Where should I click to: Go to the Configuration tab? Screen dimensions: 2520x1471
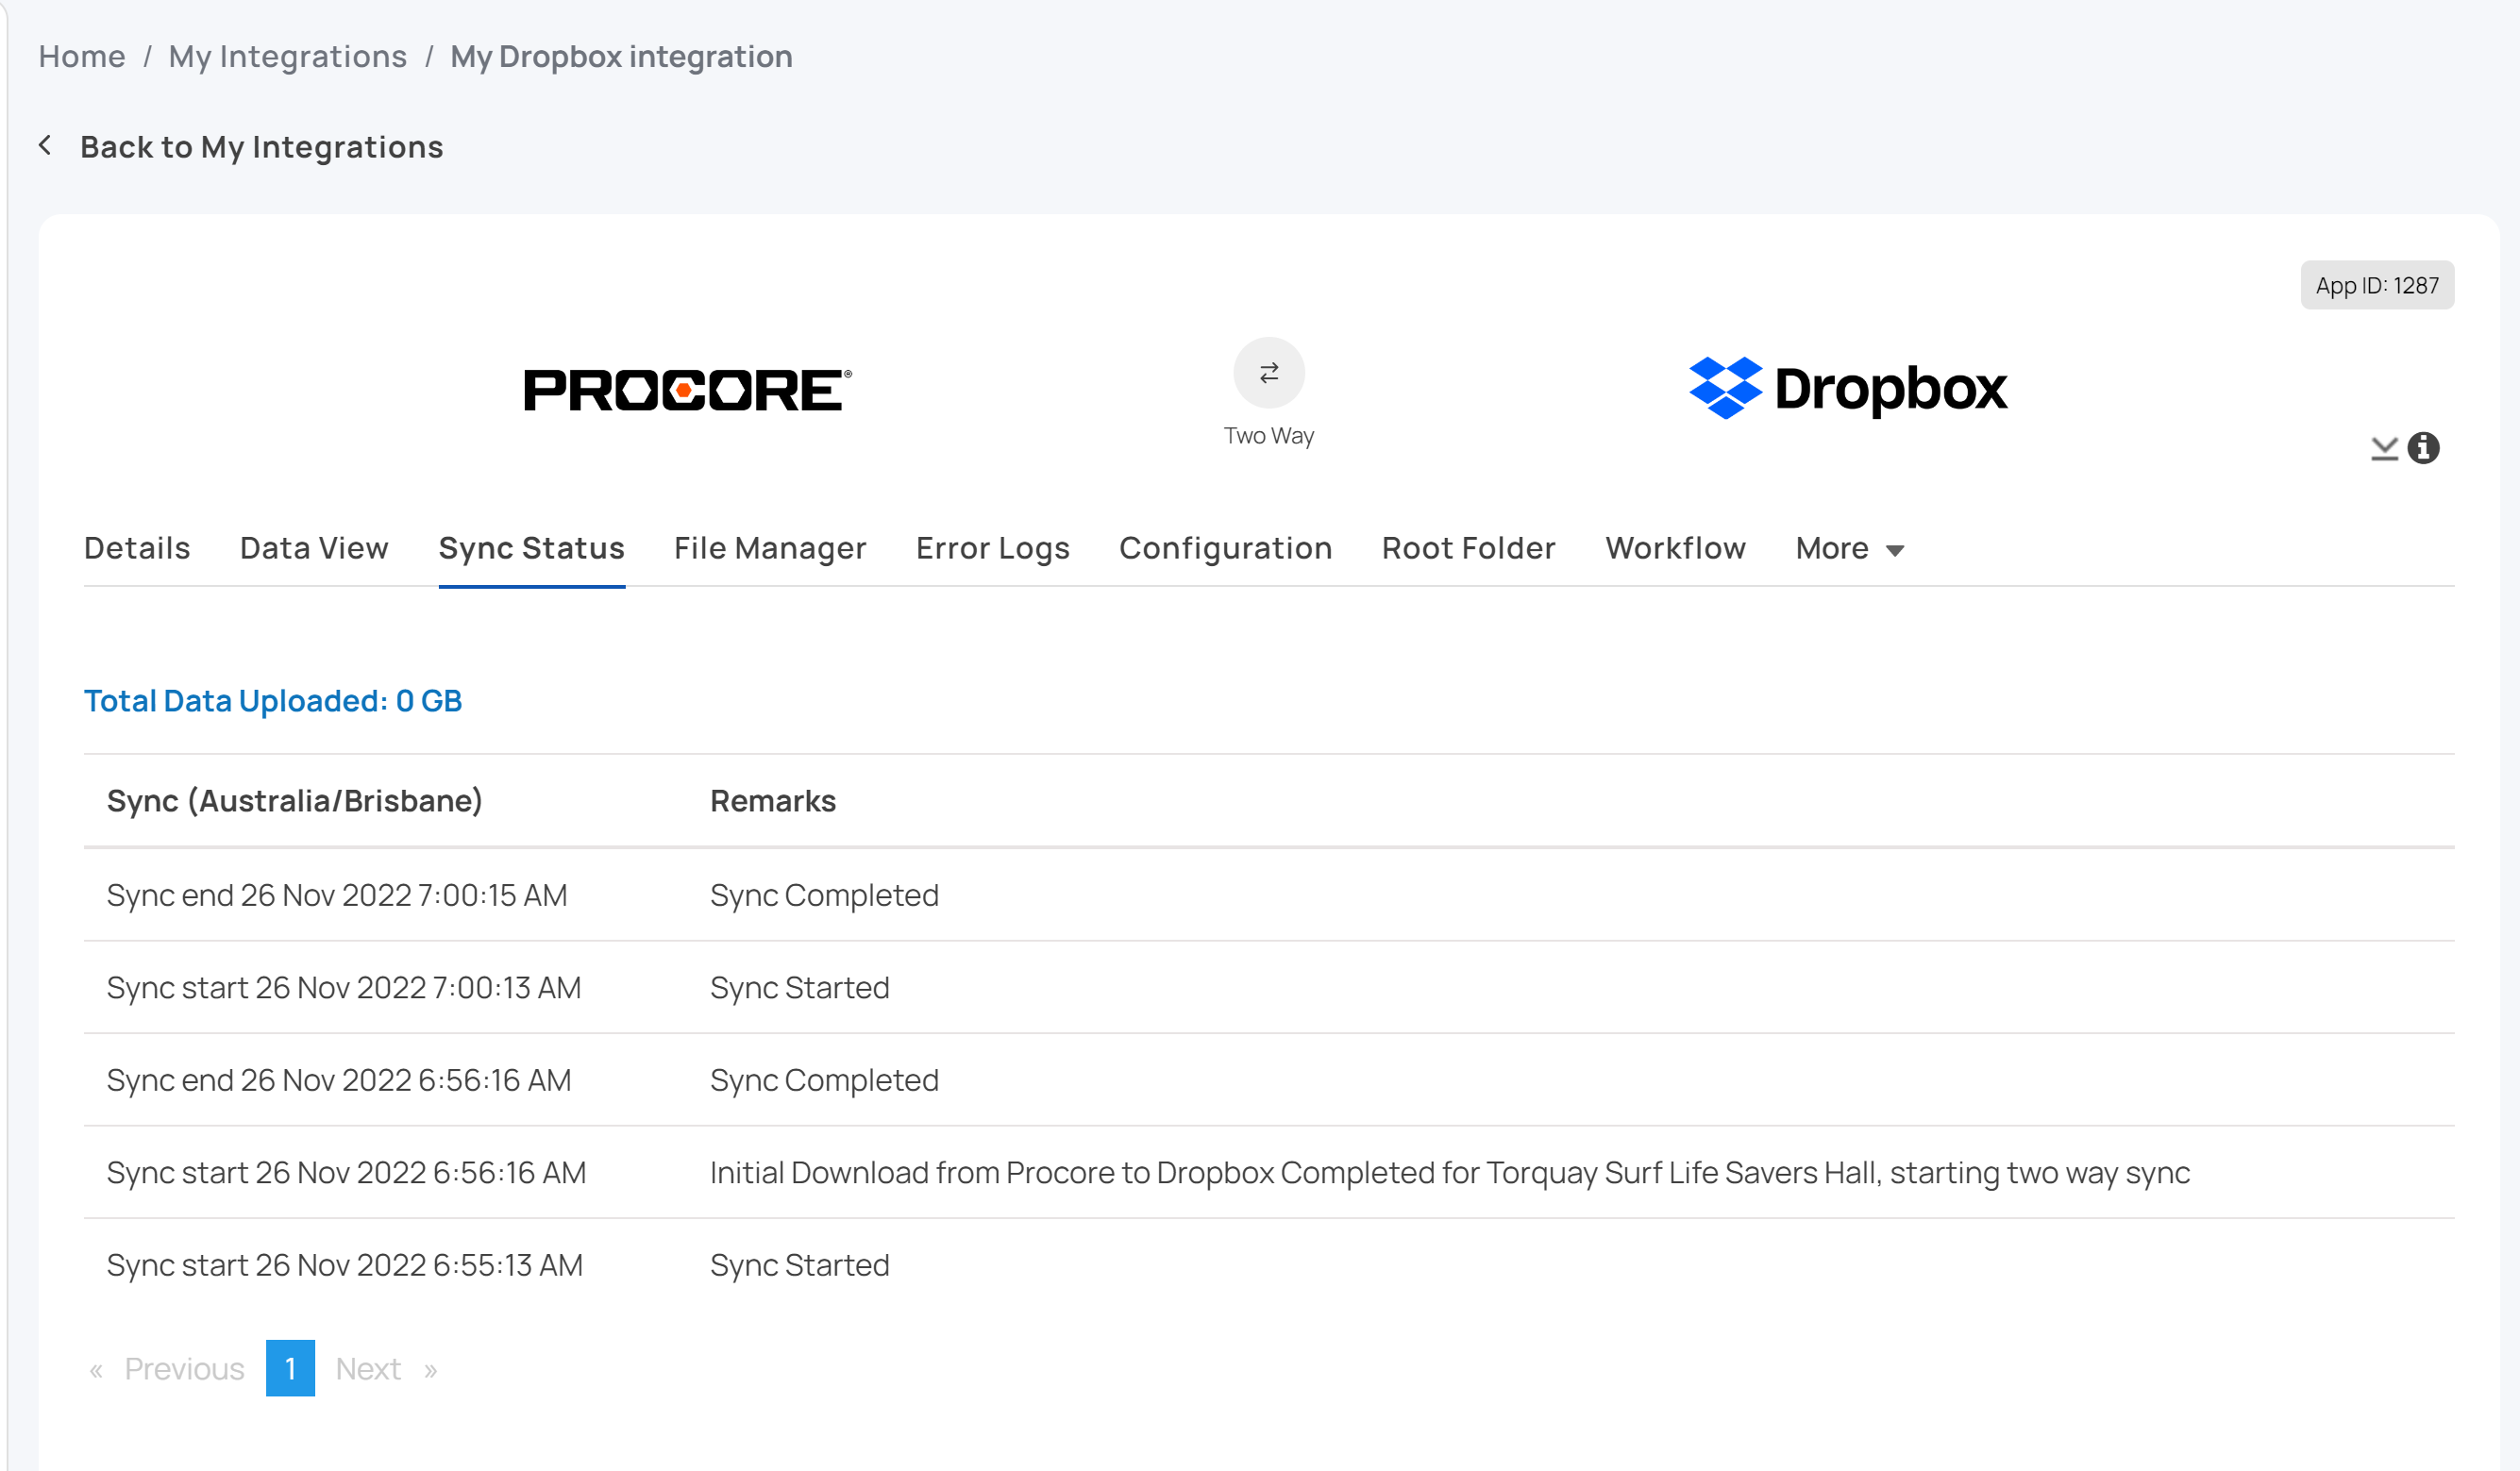(1226, 548)
